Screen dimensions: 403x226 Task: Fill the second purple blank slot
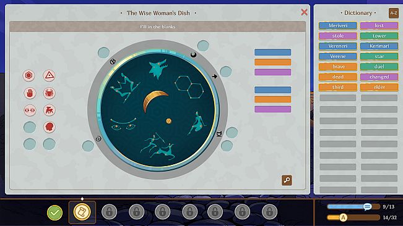coord(273,109)
